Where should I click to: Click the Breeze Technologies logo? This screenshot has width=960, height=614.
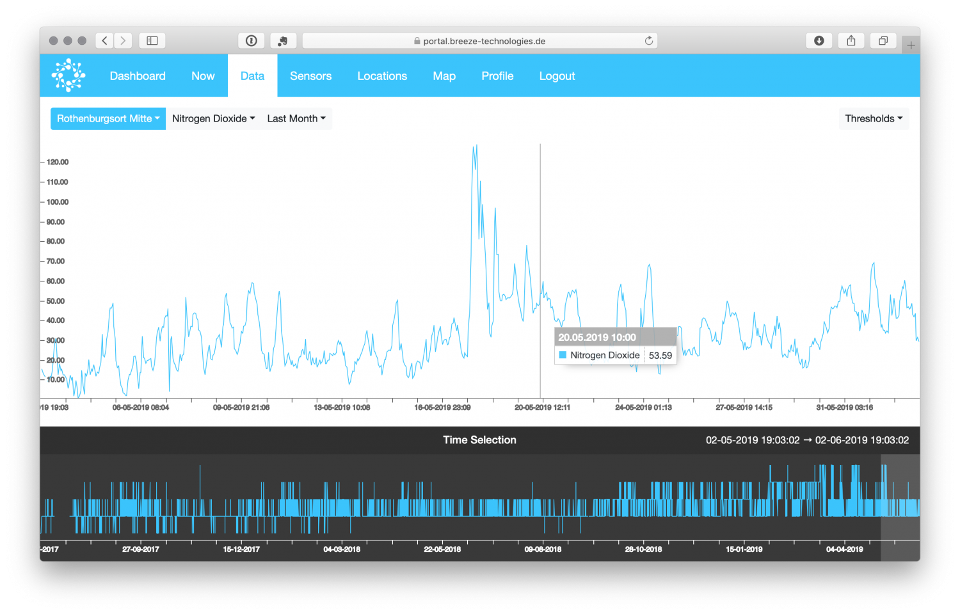click(x=68, y=75)
